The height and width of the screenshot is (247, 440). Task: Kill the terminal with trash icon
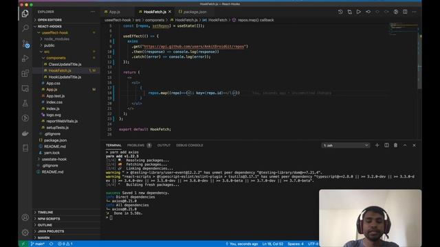(395, 145)
